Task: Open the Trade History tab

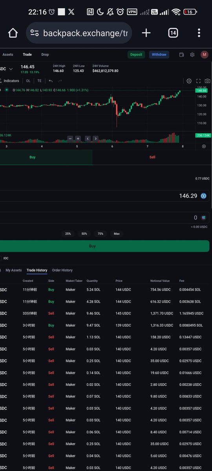Action: click(37, 270)
